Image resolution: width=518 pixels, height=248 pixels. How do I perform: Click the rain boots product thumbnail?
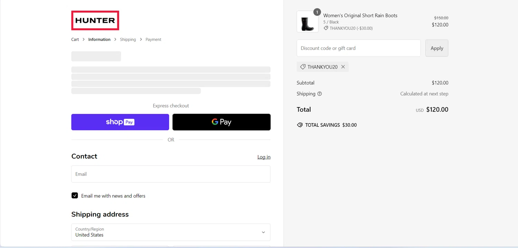click(307, 21)
